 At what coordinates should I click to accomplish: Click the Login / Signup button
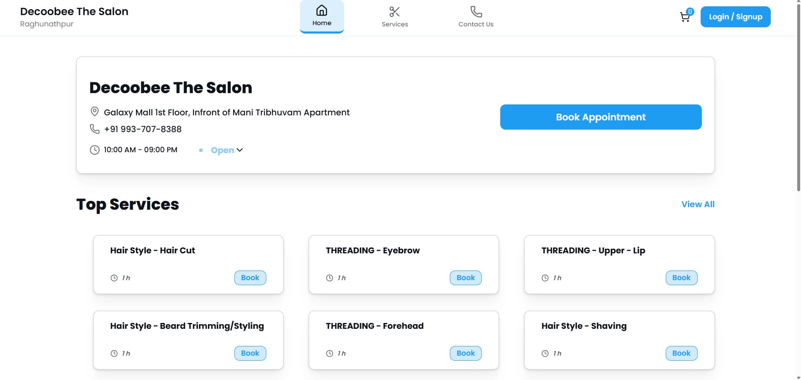pyautogui.click(x=735, y=17)
